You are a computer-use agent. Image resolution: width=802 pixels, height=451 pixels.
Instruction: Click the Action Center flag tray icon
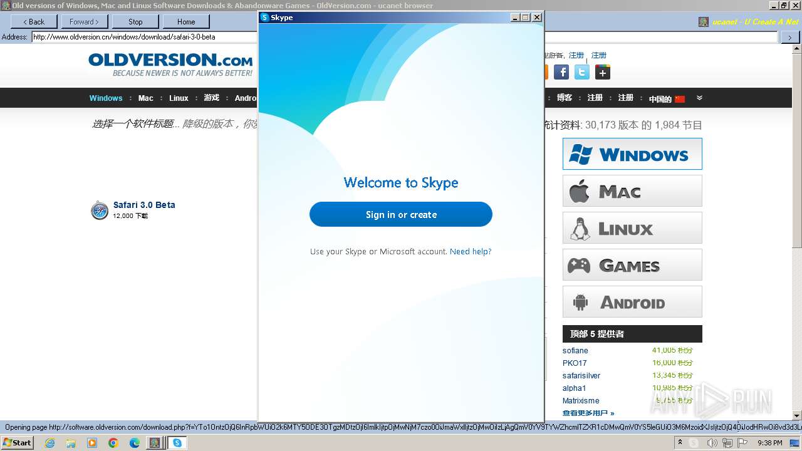click(742, 443)
